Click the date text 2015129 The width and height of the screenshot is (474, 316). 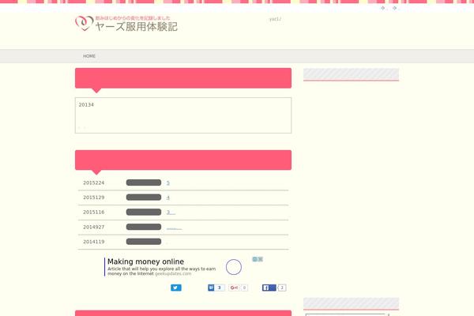94,197
